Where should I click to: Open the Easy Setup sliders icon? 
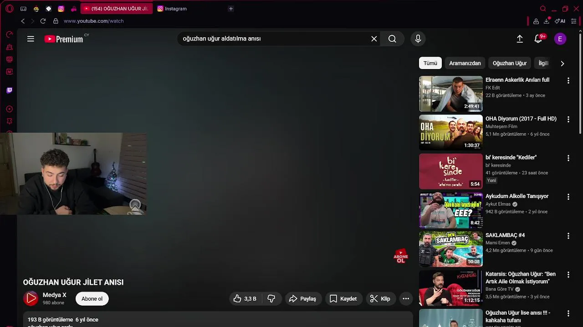[573, 21]
